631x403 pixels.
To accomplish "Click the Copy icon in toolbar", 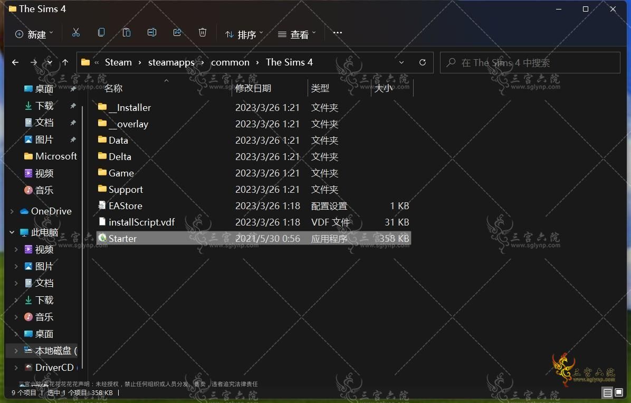I will coord(101,33).
